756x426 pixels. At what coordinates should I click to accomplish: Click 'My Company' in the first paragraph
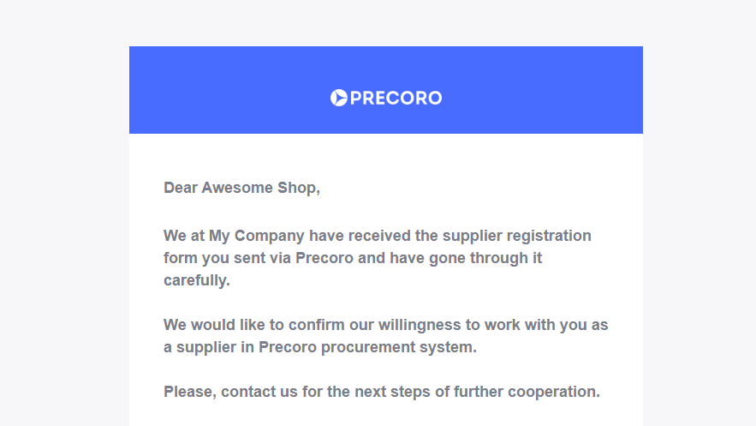pos(257,236)
